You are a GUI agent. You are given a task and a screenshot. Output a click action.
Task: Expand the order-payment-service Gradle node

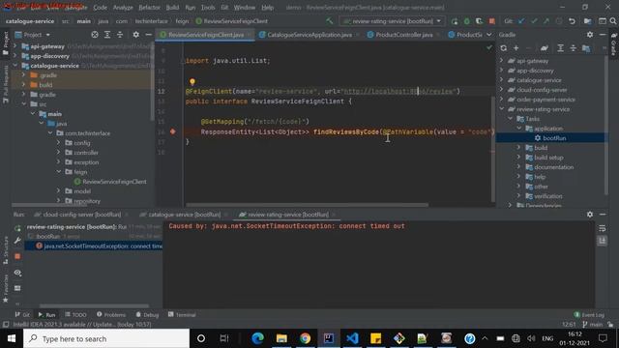point(501,100)
